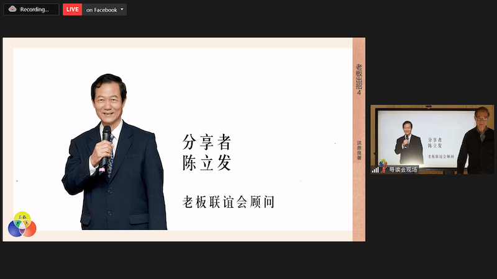497x279 pixels.
Task: Click the name 陈立发 on the slide
Action: tap(206, 163)
